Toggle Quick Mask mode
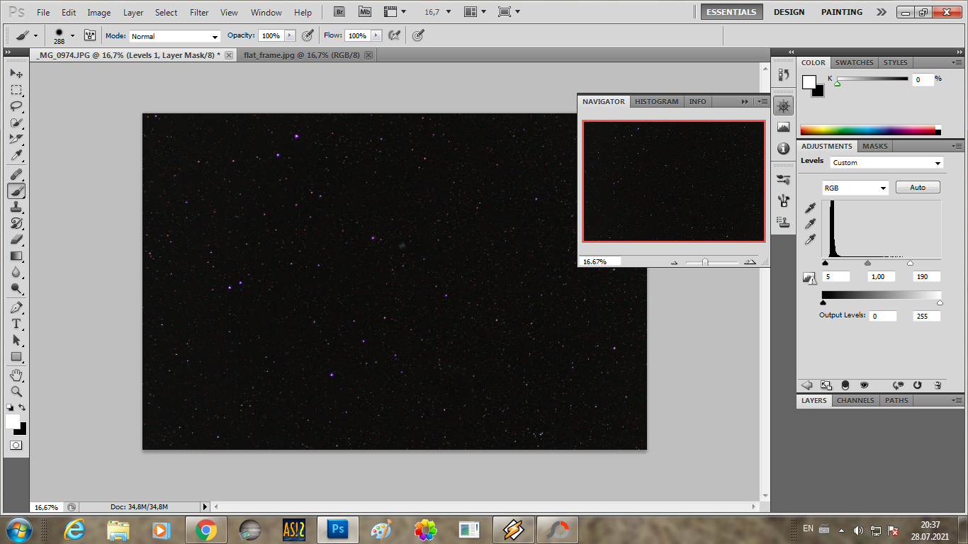 click(16, 446)
